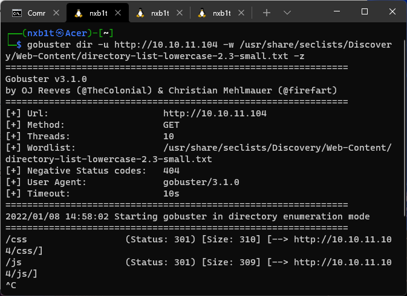Expand the new tab profile dropdown chevron
Image resolution: width=407 pixels, height=296 pixels.
pyautogui.click(x=287, y=13)
